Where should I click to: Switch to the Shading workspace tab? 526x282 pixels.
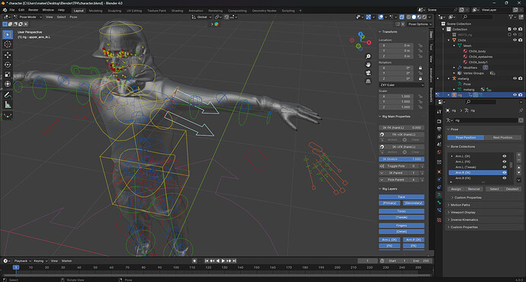click(177, 11)
